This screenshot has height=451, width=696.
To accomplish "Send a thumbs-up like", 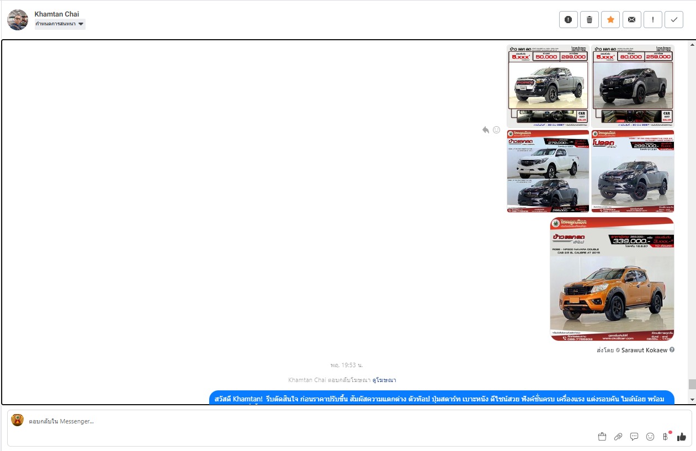I will [x=682, y=437].
